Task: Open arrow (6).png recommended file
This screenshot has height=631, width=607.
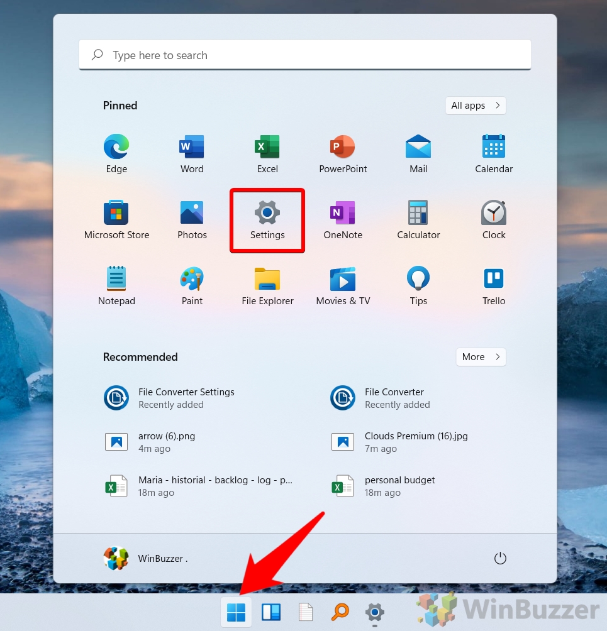Action: pos(150,442)
